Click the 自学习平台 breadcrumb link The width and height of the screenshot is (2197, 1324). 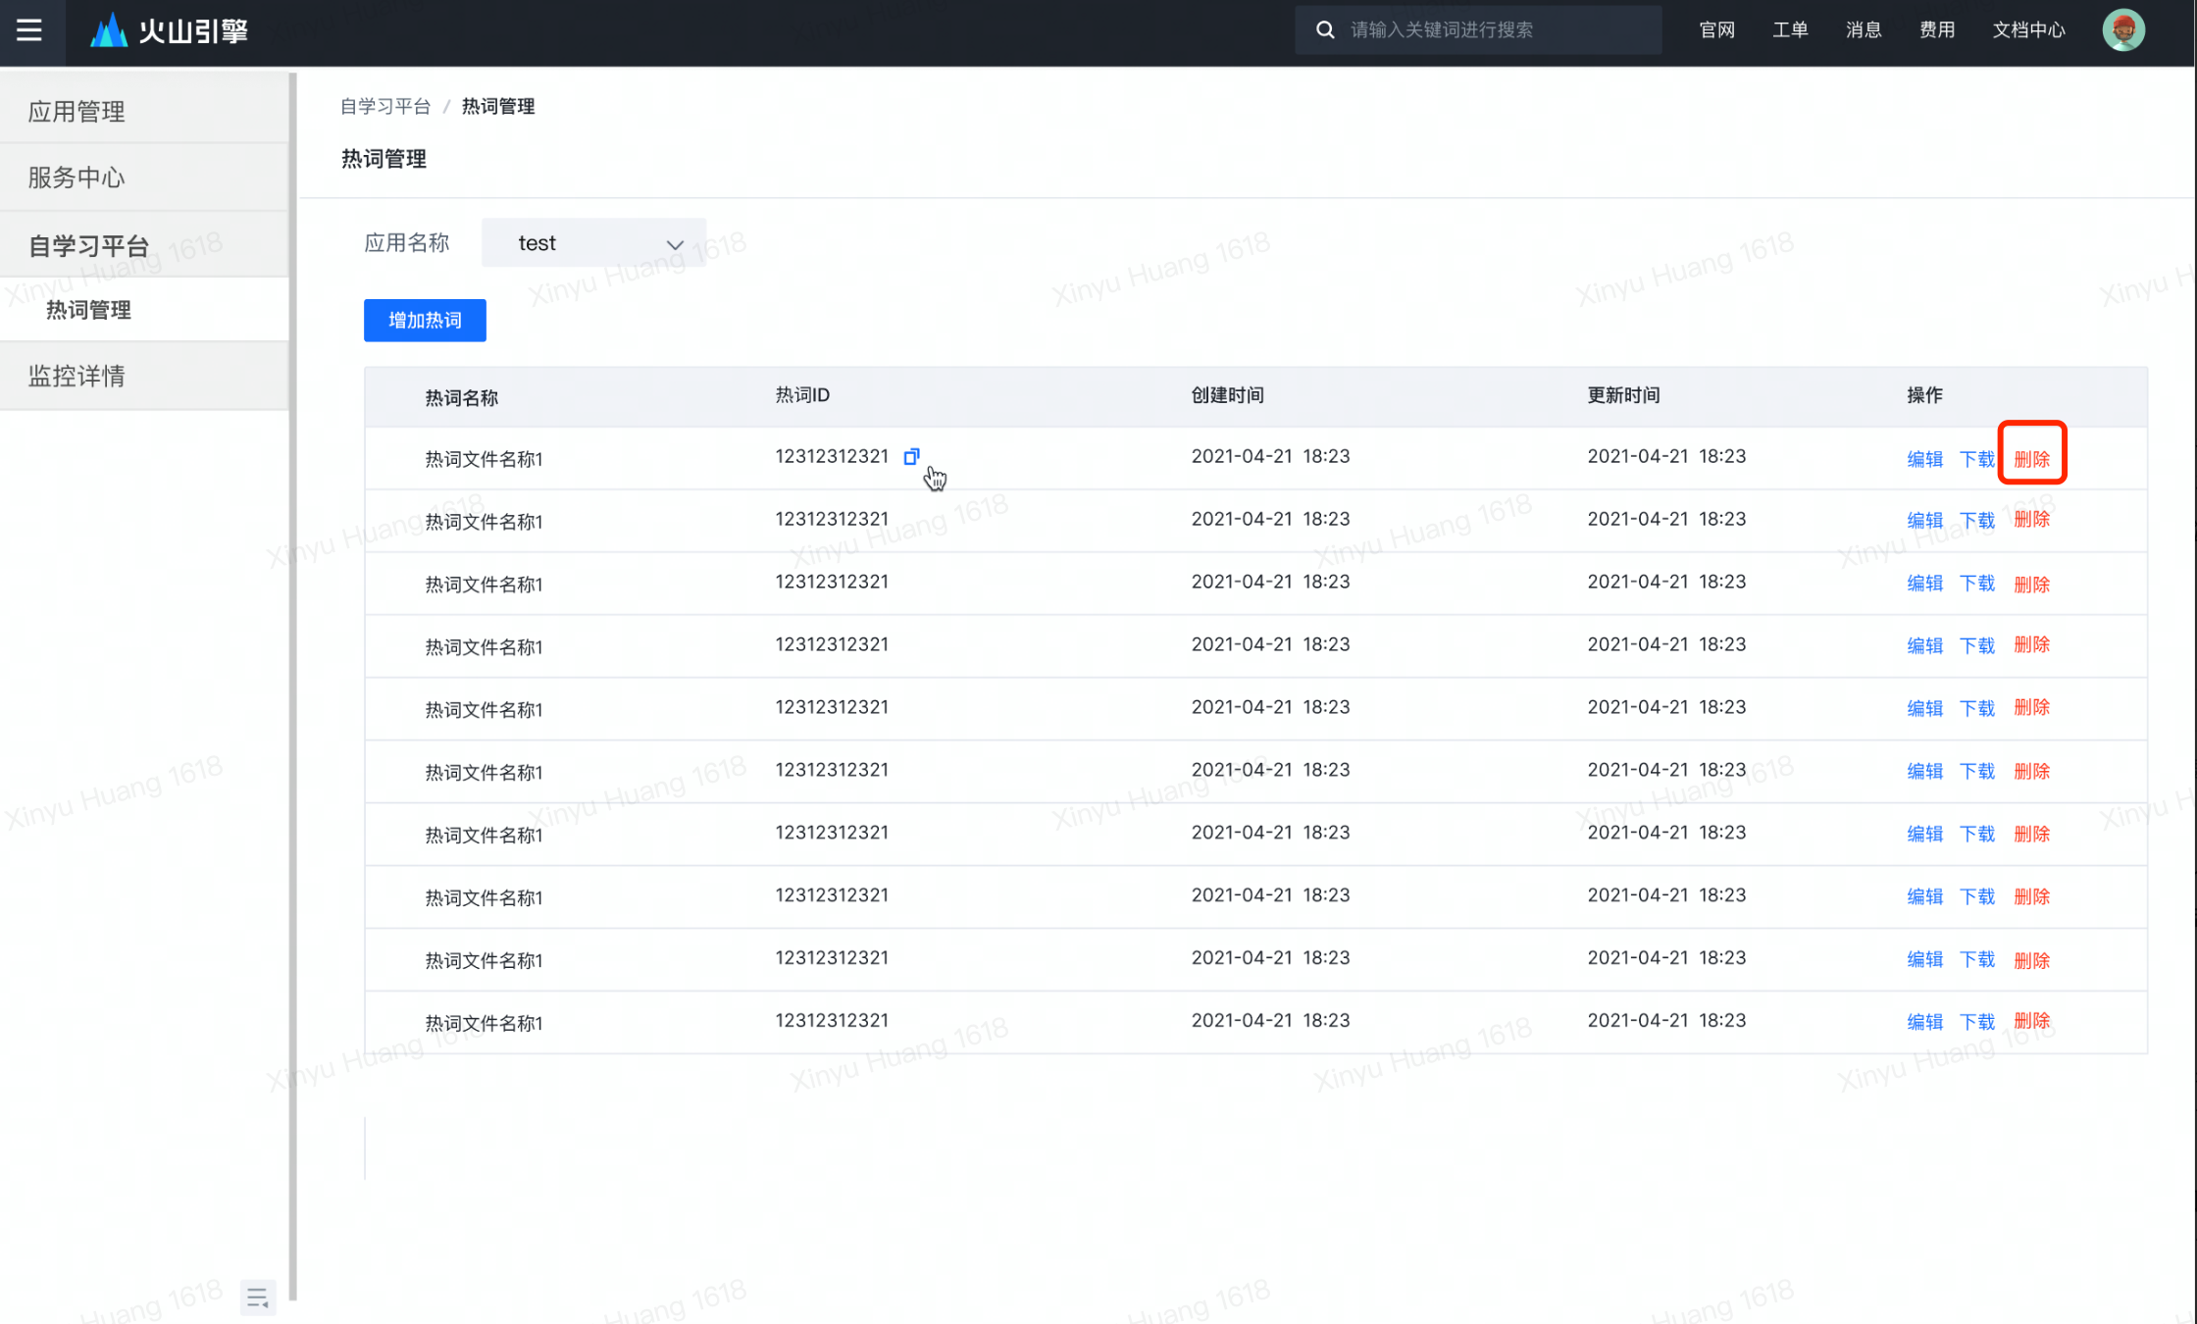(x=385, y=106)
